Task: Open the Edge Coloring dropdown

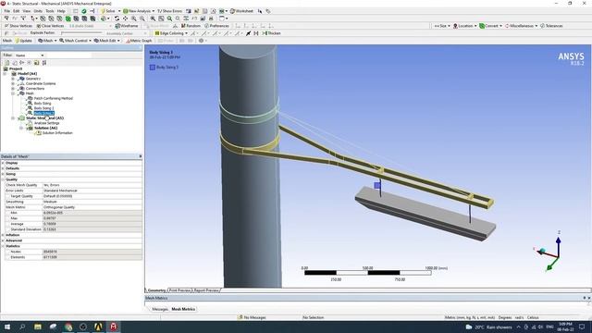Action: pyautogui.click(x=171, y=33)
